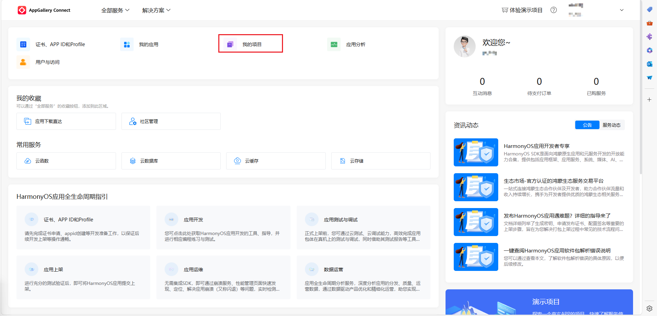Click thumbnail of 一键查阅 article
Viewport: 657px width, 316px height.
[x=476, y=257]
